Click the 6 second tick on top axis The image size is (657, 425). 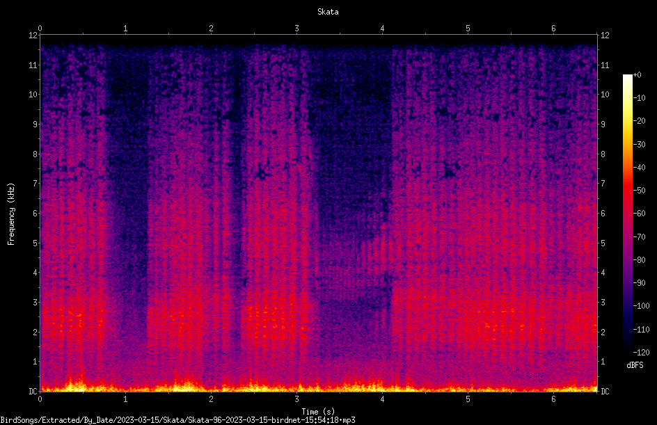[553, 29]
